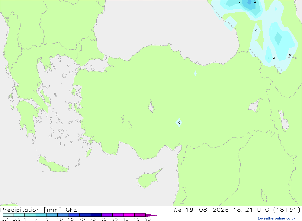Click the "0" value inside central Turkey diamond

[x=179, y=122]
